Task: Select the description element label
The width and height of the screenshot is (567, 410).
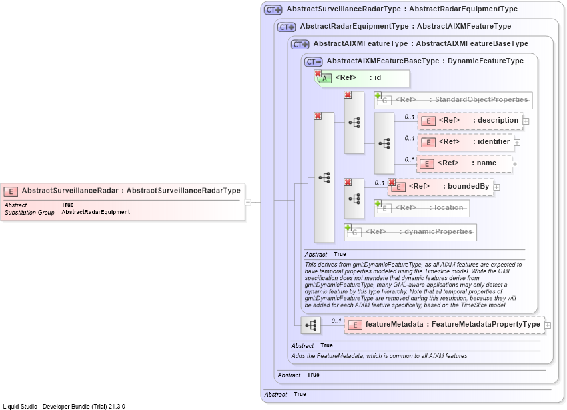Action: click(x=478, y=121)
